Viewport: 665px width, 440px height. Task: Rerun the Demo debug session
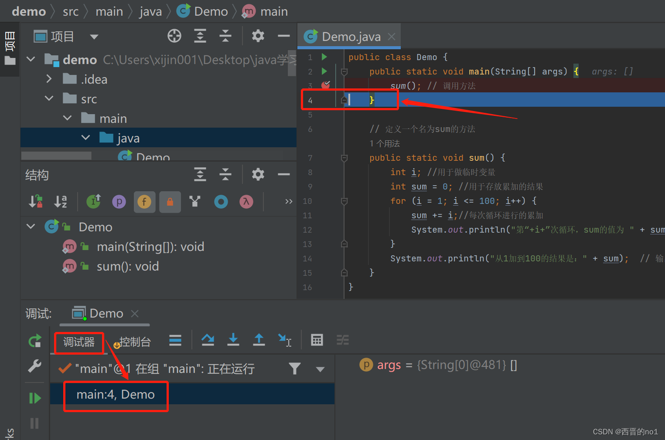tap(35, 341)
